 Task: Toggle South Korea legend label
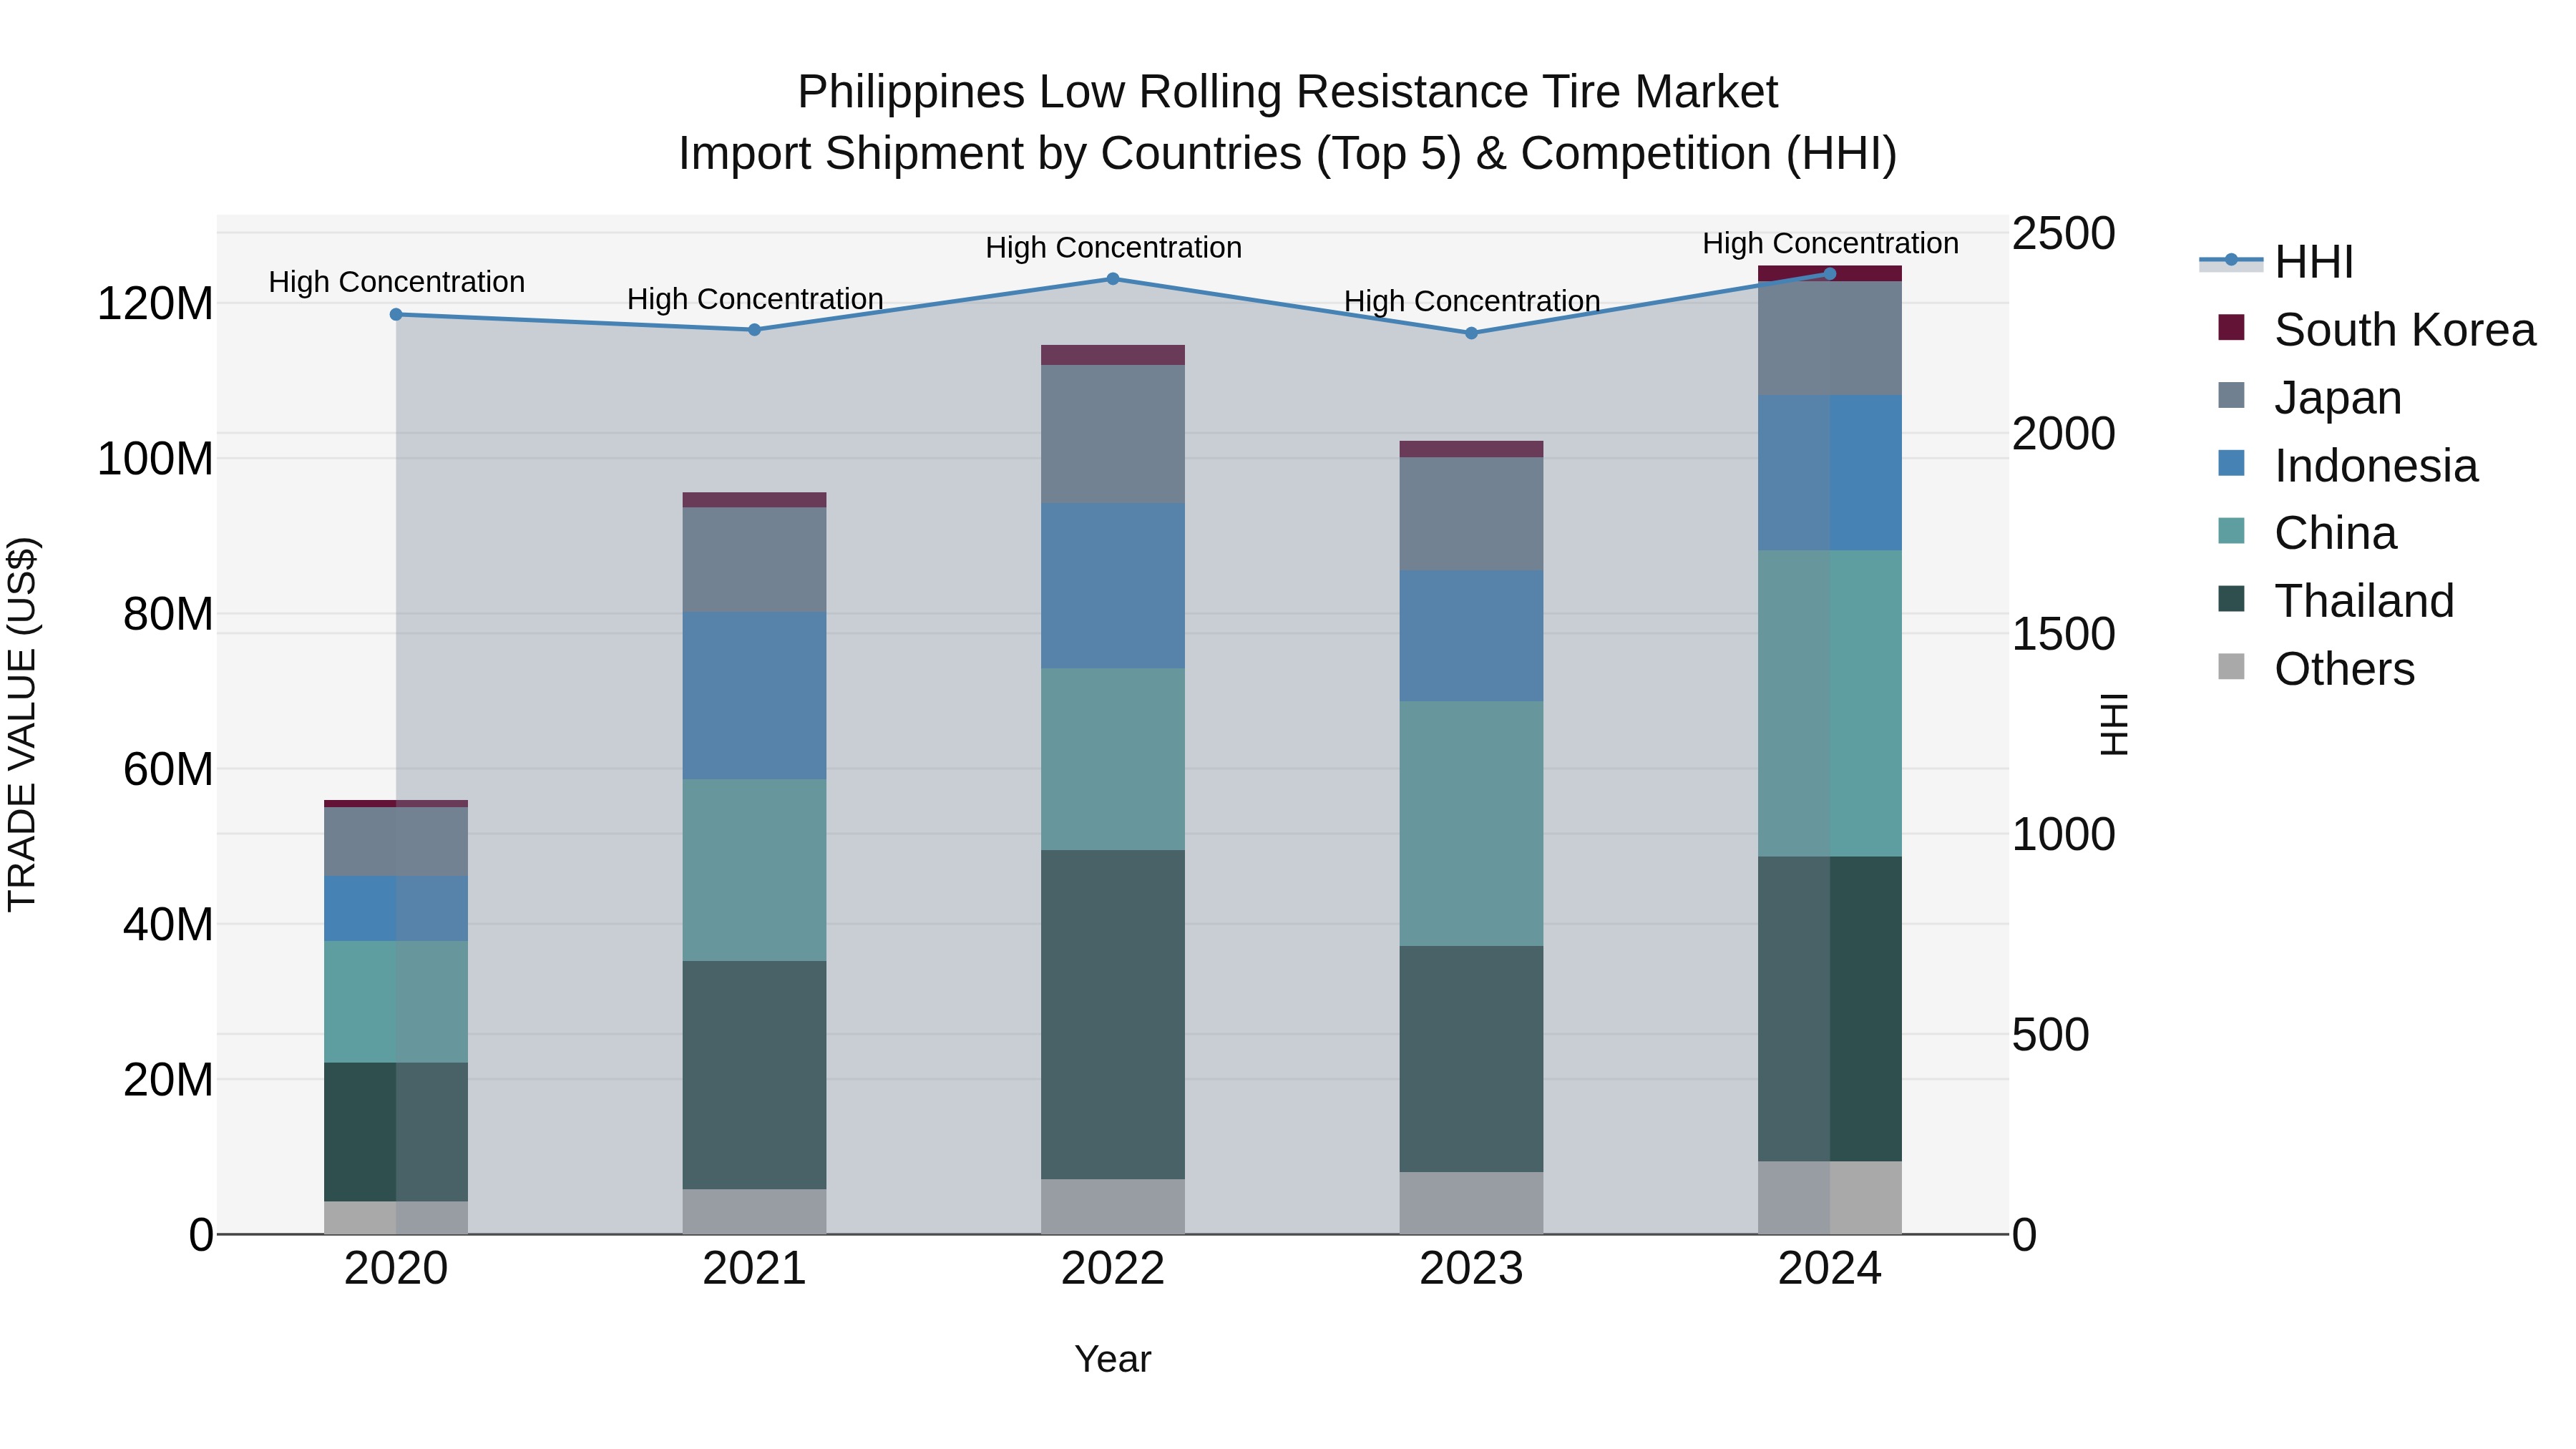coord(2405,330)
